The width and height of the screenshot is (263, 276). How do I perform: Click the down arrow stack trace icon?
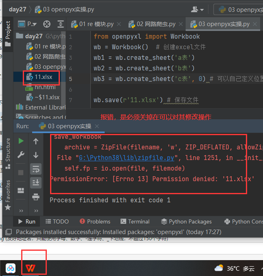click(36, 155)
